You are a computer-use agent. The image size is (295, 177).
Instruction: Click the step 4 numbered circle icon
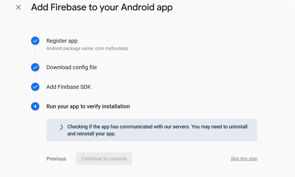pyautogui.click(x=35, y=106)
